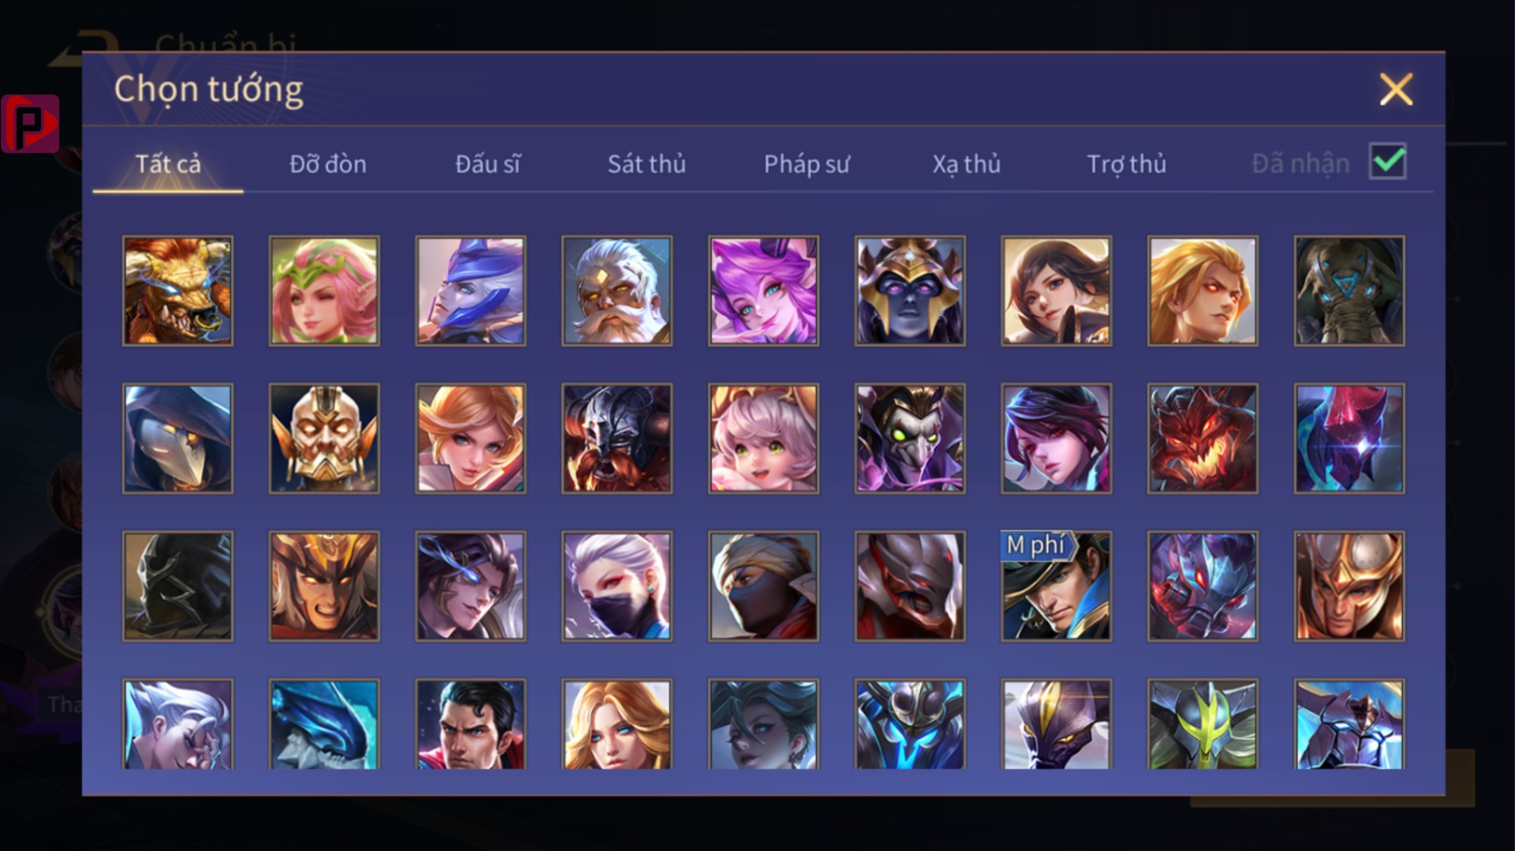Pick the masked white-haired female ninja hero
The height and width of the screenshot is (851, 1515).
click(616, 586)
